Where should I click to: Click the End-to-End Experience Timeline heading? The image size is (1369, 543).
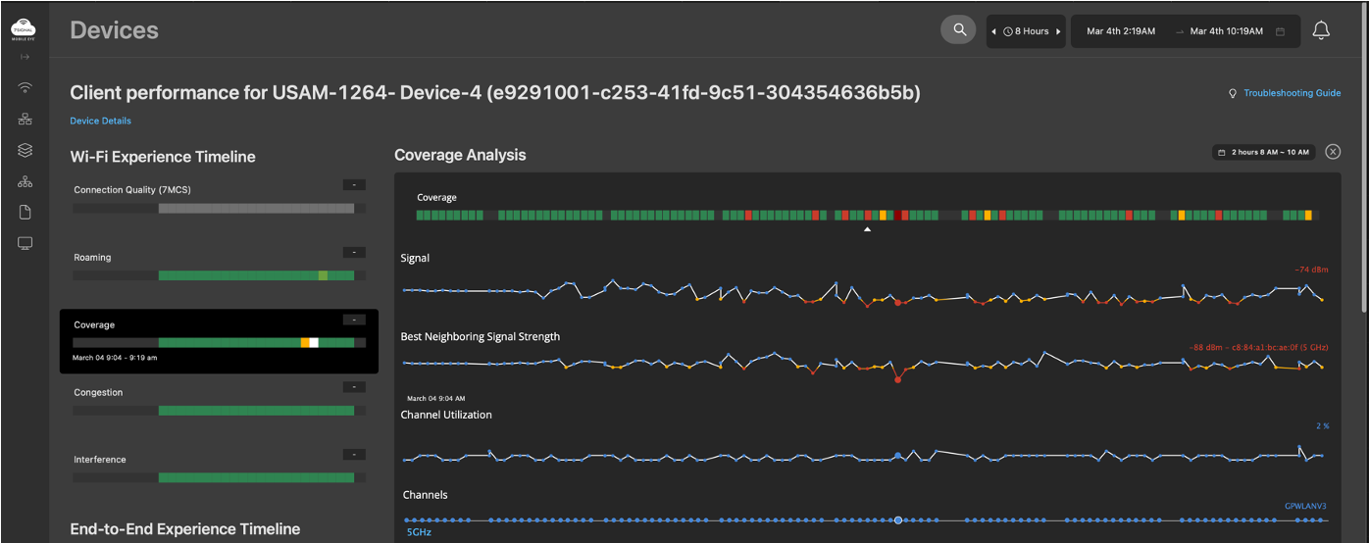(185, 529)
